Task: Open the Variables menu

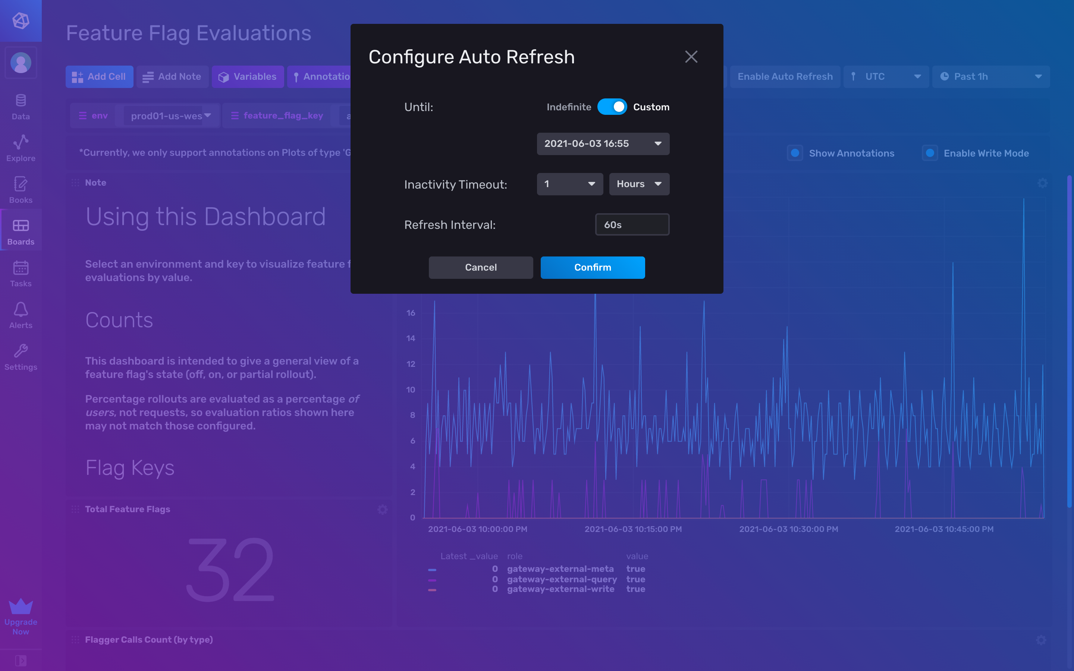Action: 248,76
